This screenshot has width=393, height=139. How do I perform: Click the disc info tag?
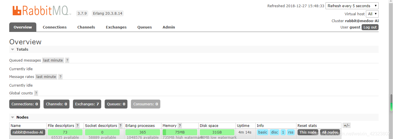point(274,132)
